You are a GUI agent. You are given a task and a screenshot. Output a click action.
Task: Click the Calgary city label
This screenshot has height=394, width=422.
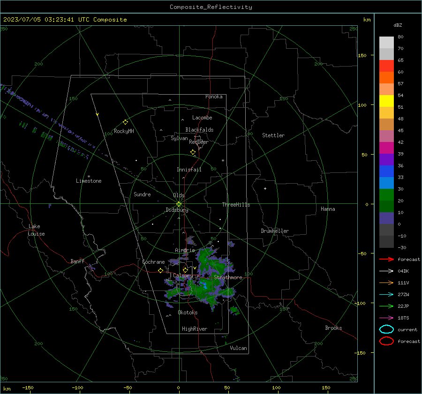click(183, 275)
